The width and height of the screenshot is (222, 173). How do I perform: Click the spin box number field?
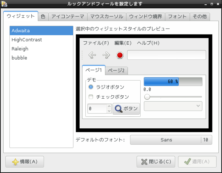tap(97, 109)
